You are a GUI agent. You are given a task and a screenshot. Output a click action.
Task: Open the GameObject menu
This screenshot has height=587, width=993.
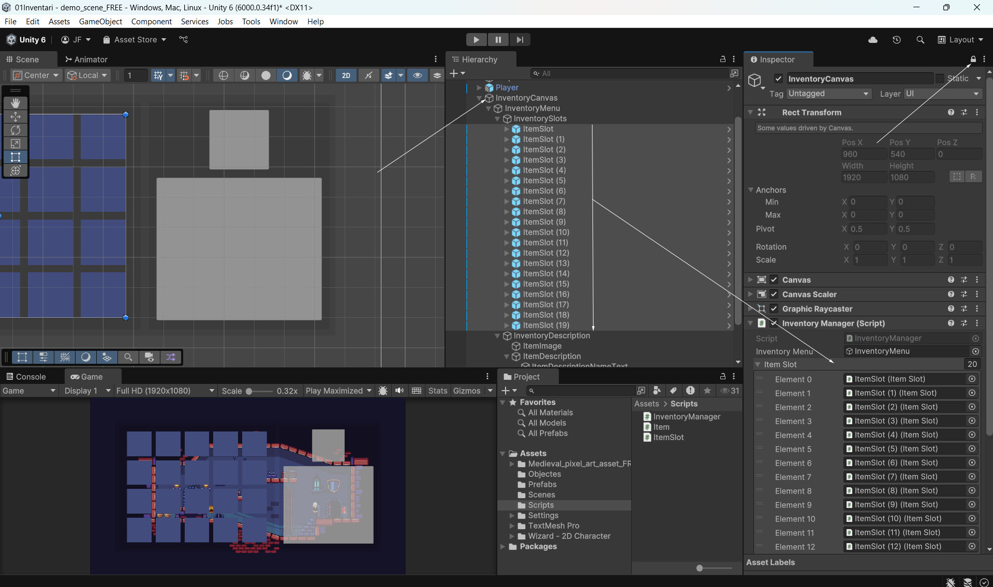click(100, 21)
